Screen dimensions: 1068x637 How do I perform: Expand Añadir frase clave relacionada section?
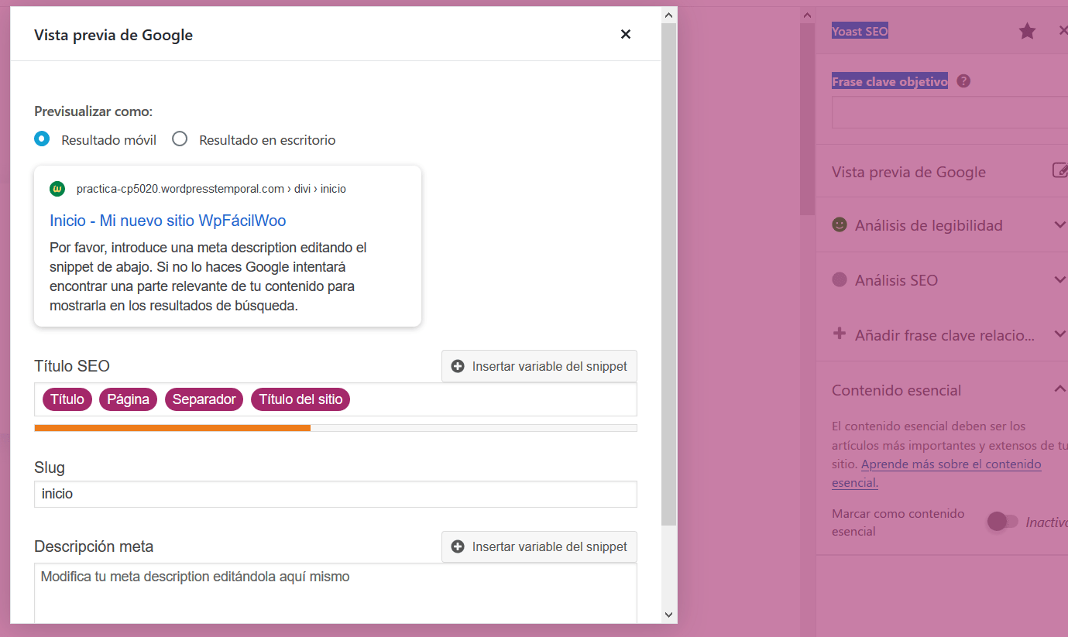[942, 334]
